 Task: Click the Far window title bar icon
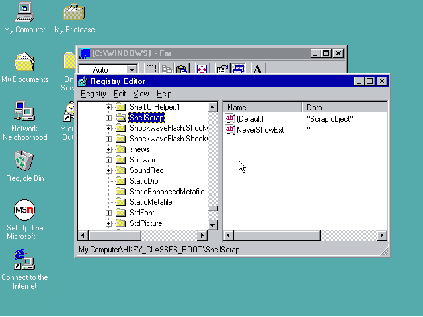click(85, 53)
